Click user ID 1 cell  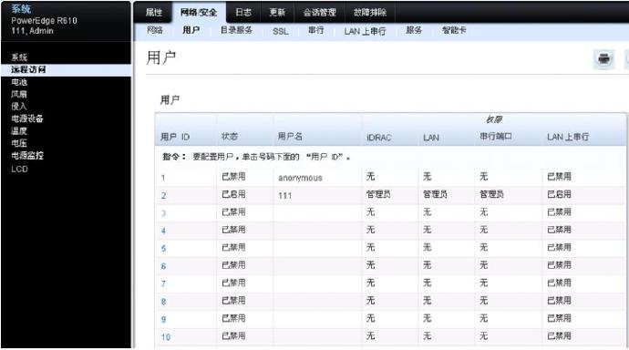[x=163, y=178]
